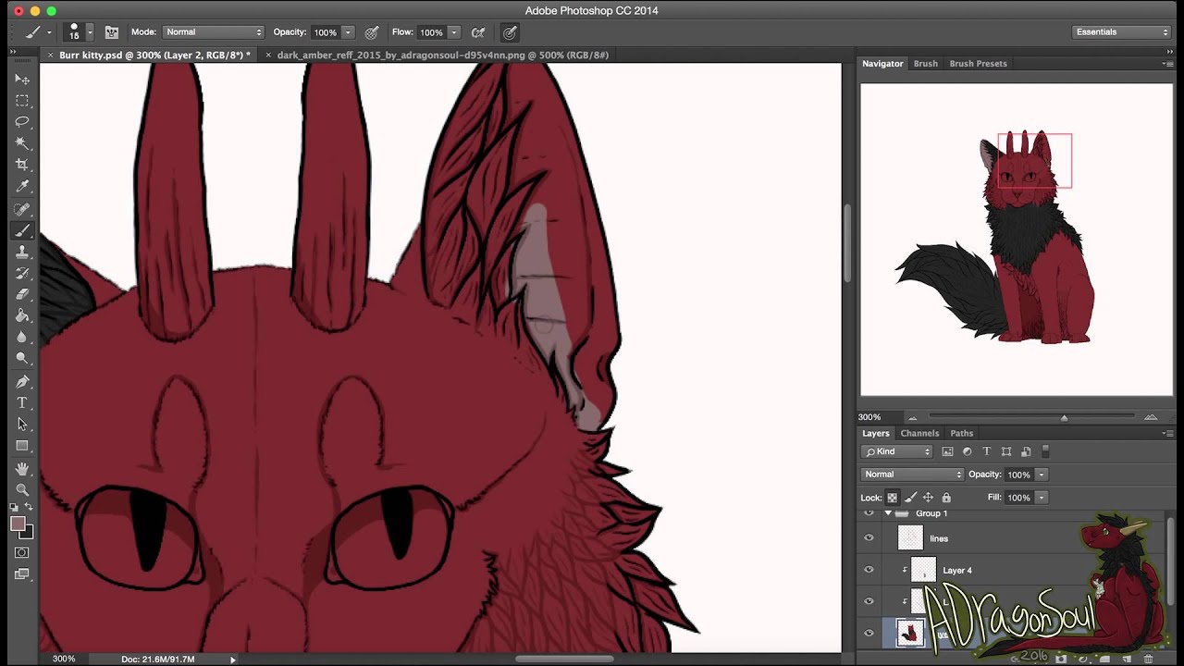Open brush Opacity slider dropdown
The width and height of the screenshot is (1184, 666).
click(348, 32)
